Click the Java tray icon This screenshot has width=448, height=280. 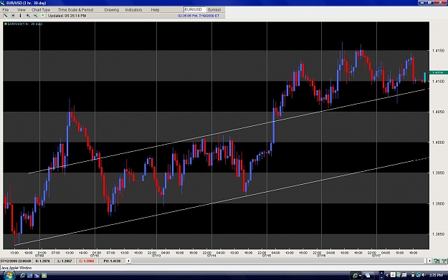point(393,275)
